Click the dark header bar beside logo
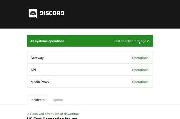This screenshot has height=119, width=180. pos(115,14)
